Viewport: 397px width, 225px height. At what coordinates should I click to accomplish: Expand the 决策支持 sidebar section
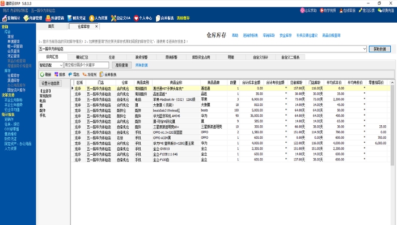click(x=8, y=95)
